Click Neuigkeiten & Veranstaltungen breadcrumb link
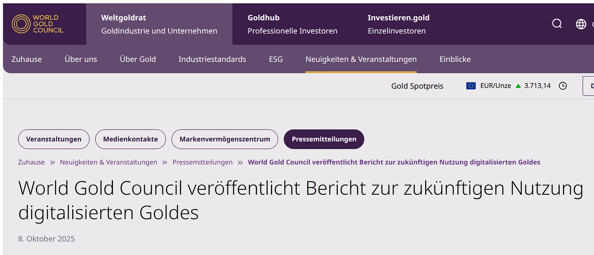Screen dimensions: 594x255 click(109, 162)
